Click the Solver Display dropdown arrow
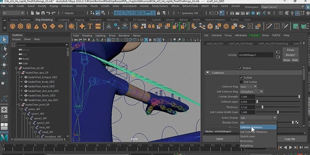This screenshot has width=310, height=155. point(275,117)
